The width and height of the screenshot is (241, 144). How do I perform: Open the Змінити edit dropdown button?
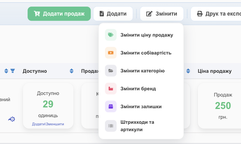pos(162,14)
